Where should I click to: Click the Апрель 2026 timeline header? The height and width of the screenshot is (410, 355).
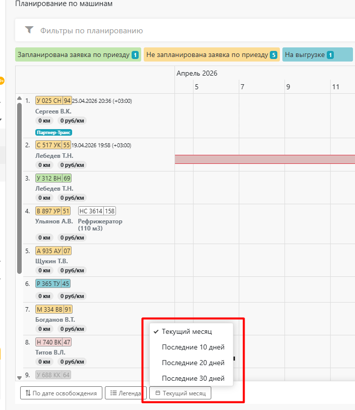click(x=197, y=73)
